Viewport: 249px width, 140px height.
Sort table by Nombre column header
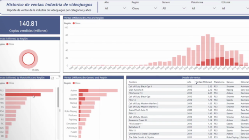point(133,82)
